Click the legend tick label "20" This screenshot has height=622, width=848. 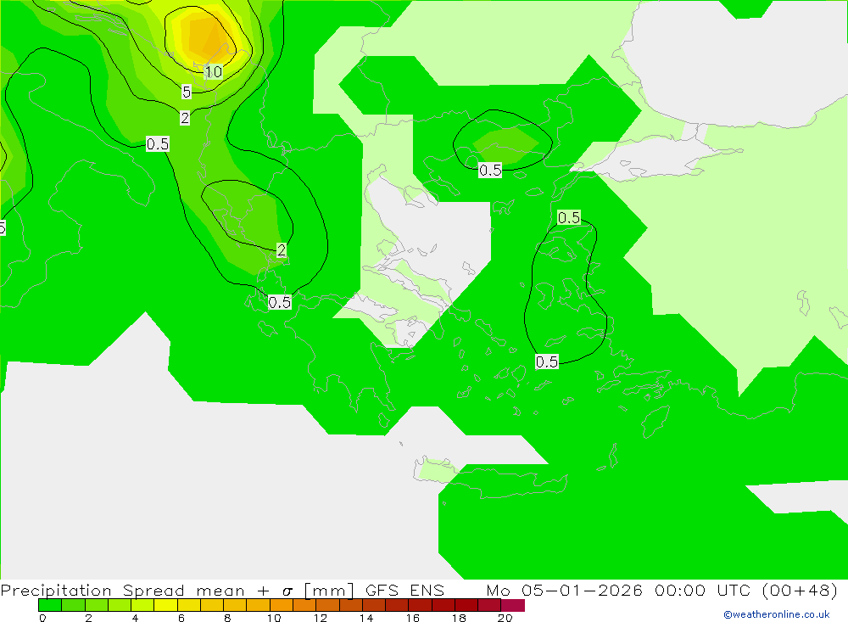pos(505,618)
